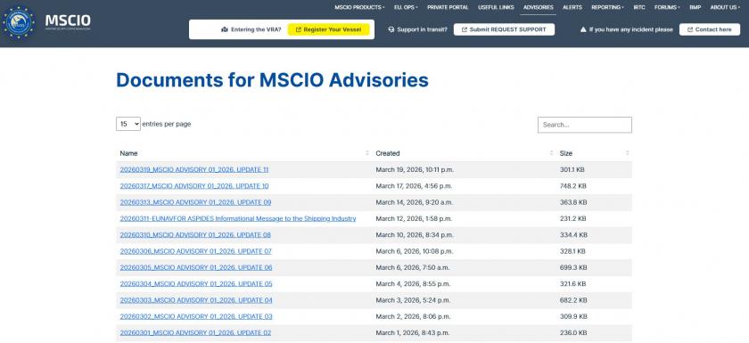Focus the Search input field
The height and width of the screenshot is (343, 749).
tap(585, 125)
